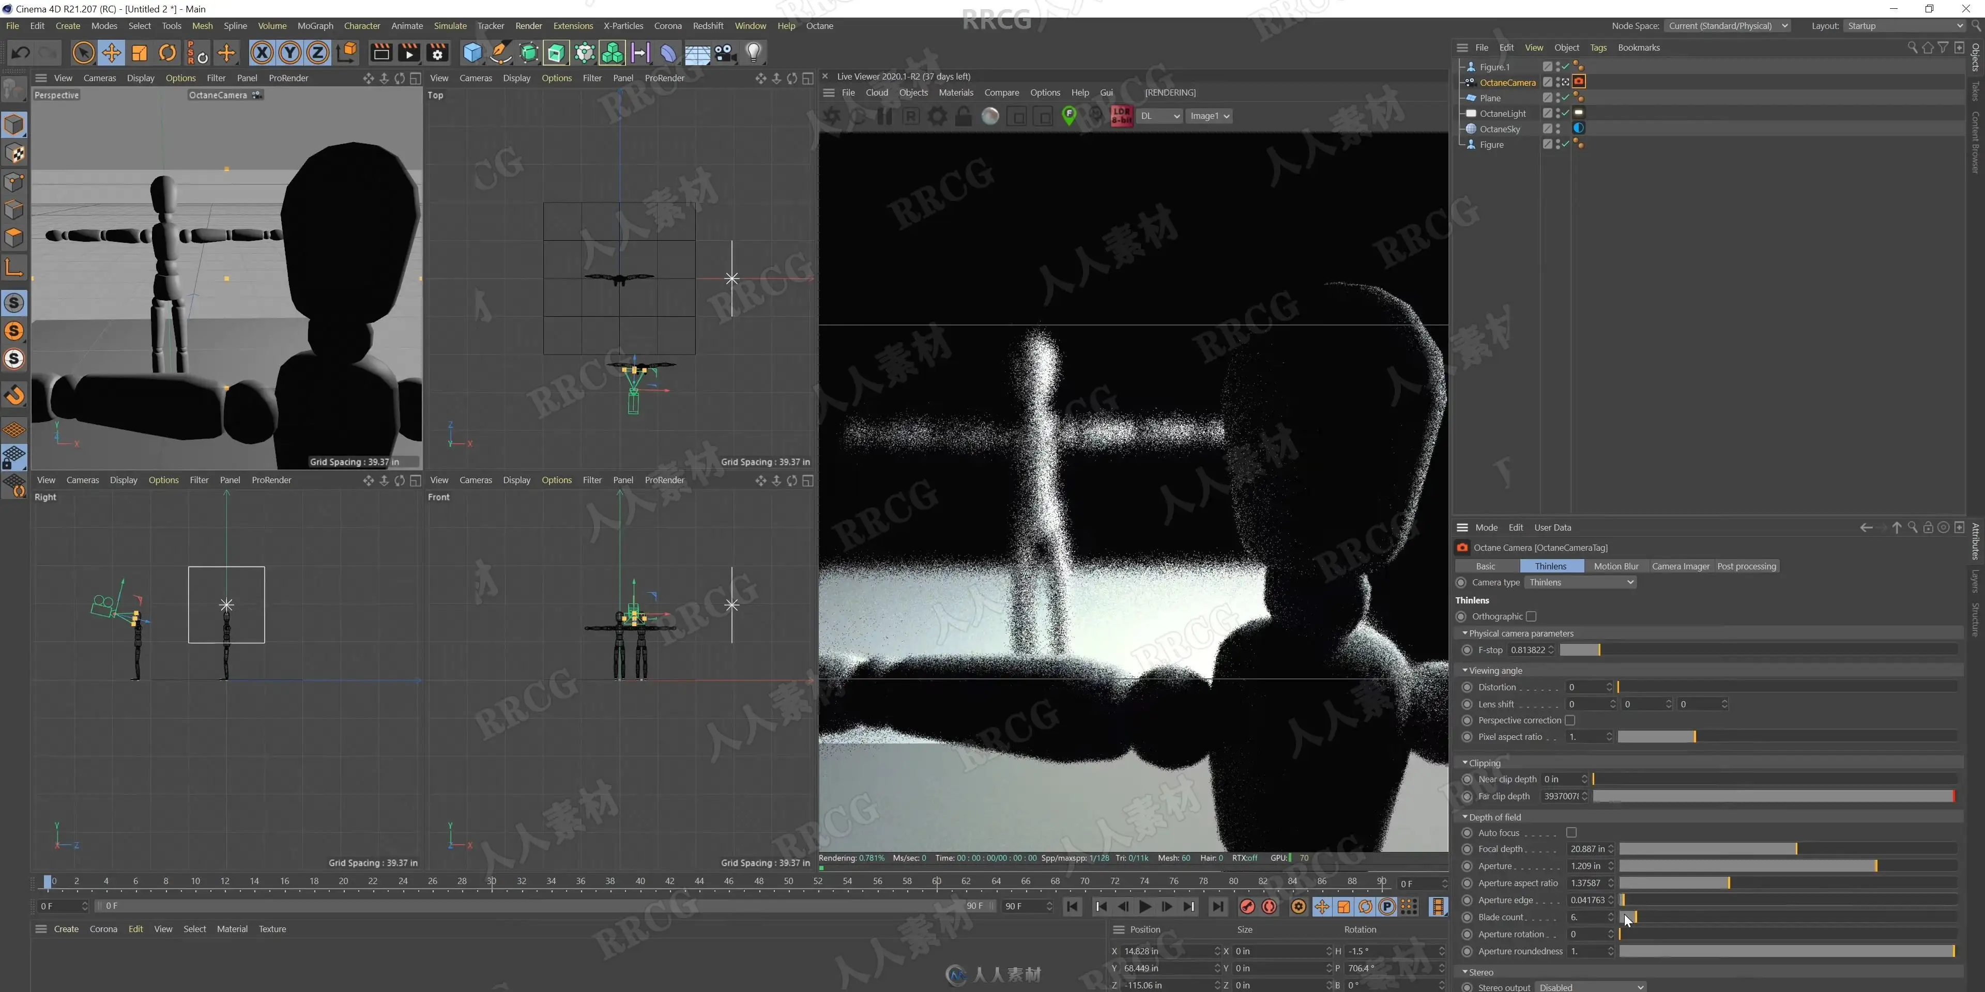Open the Layout Startup dropdown
Screen dimensions: 1985x992
pos(1905,25)
